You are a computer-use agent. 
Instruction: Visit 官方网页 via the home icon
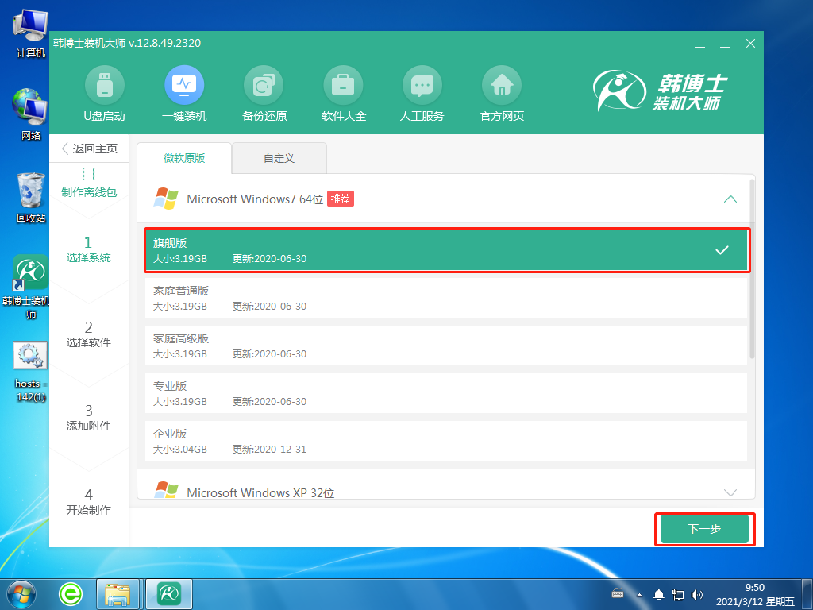pyautogui.click(x=502, y=84)
